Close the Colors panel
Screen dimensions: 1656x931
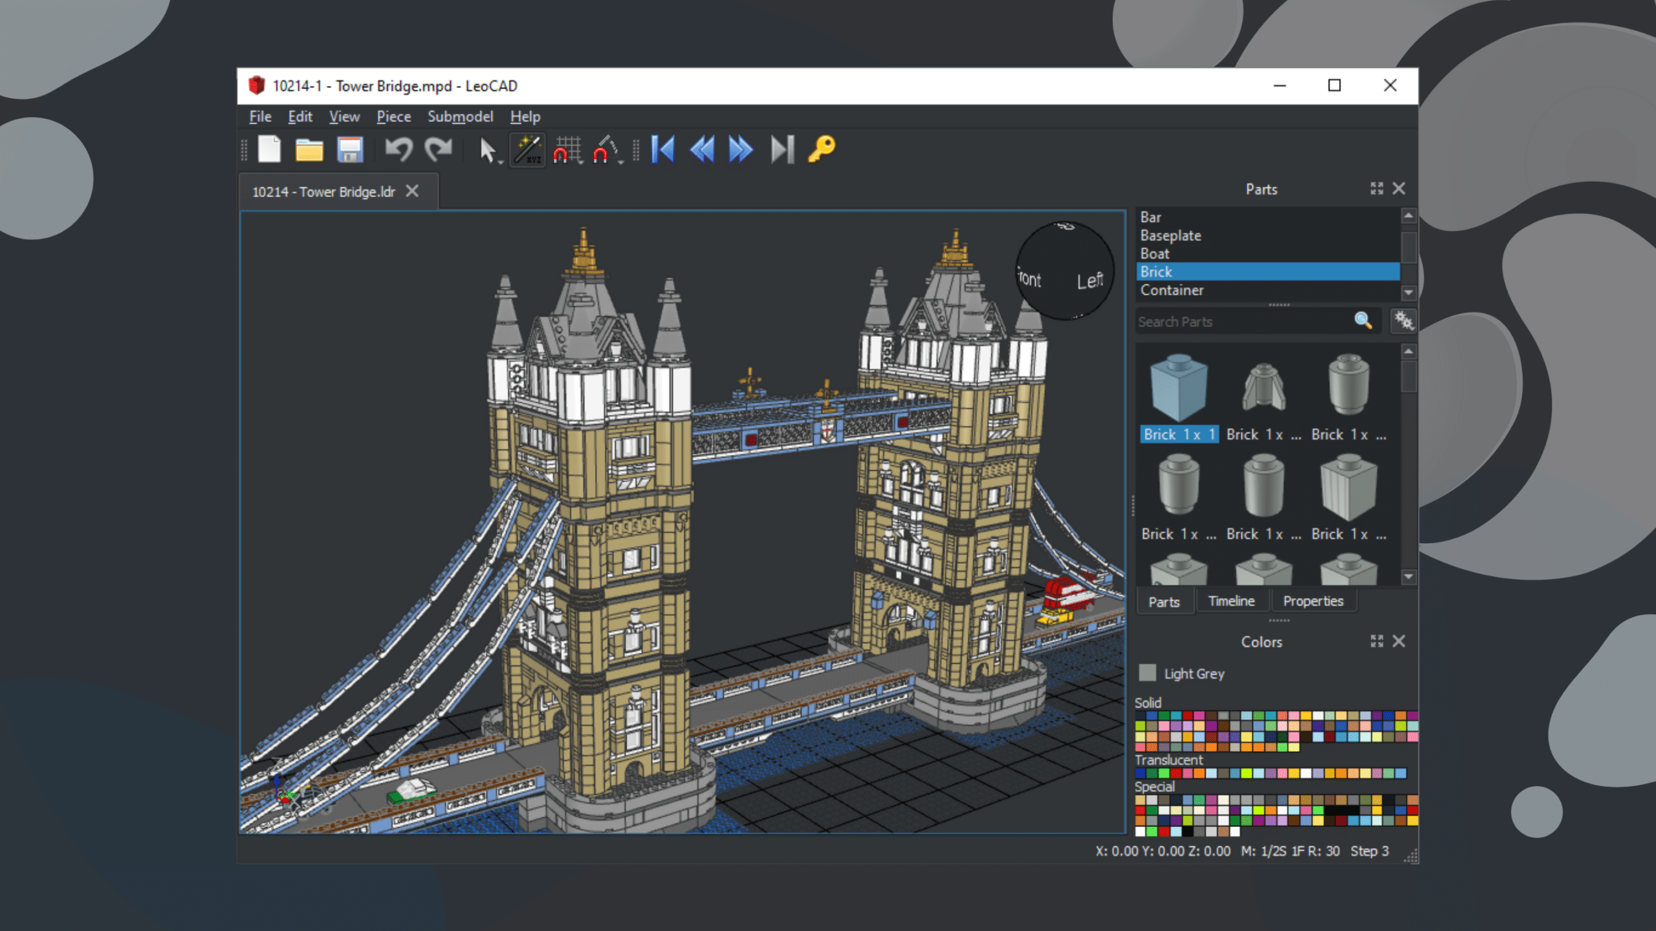pyautogui.click(x=1399, y=641)
